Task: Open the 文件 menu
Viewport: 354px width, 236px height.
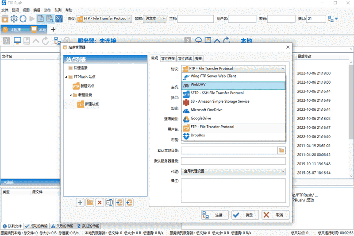Action: [x=5, y=10]
